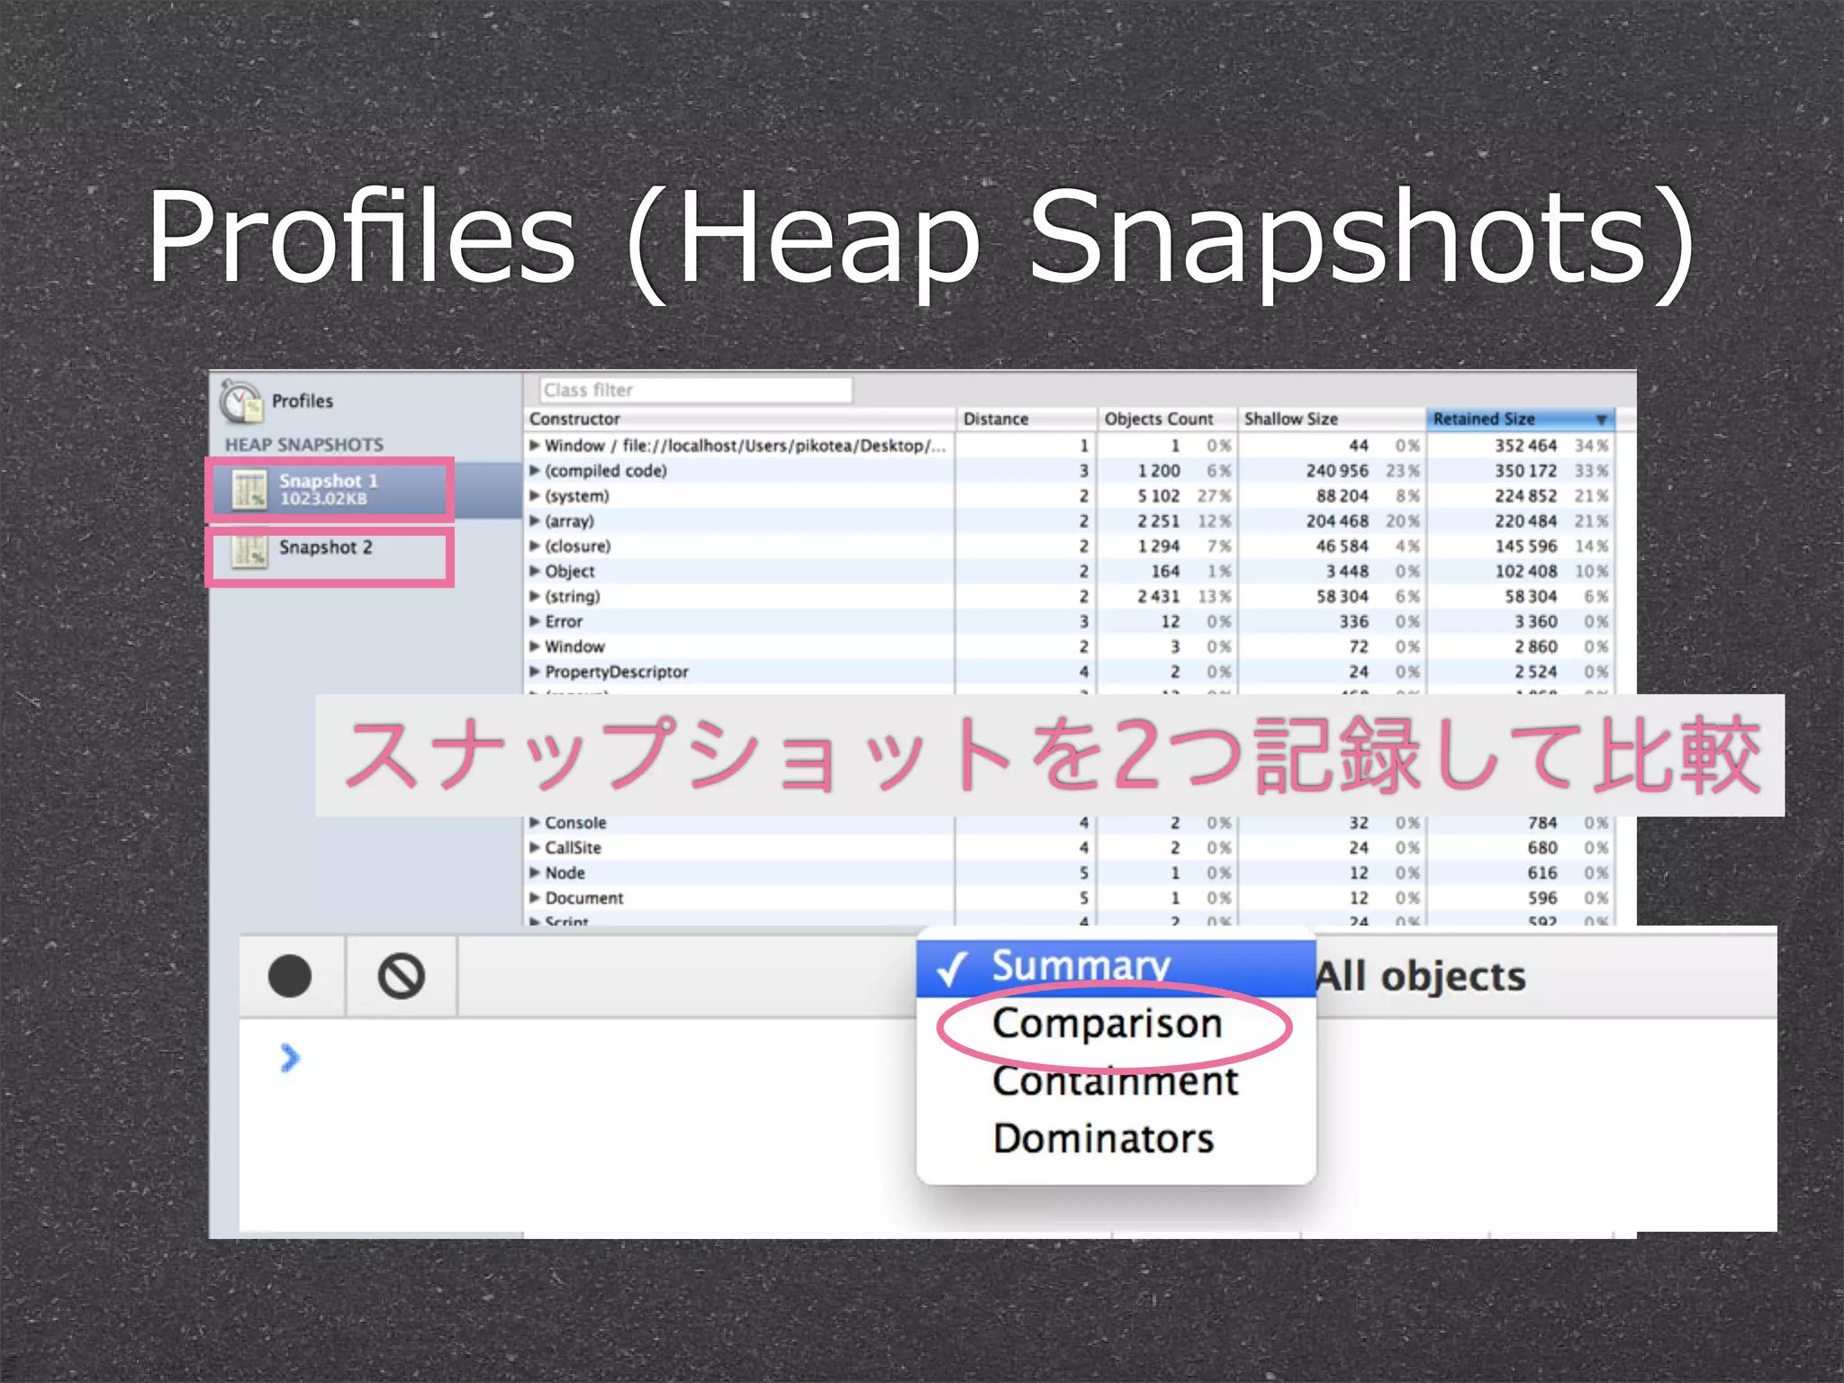
Task: Expand the (system) constructor row
Action: click(535, 496)
